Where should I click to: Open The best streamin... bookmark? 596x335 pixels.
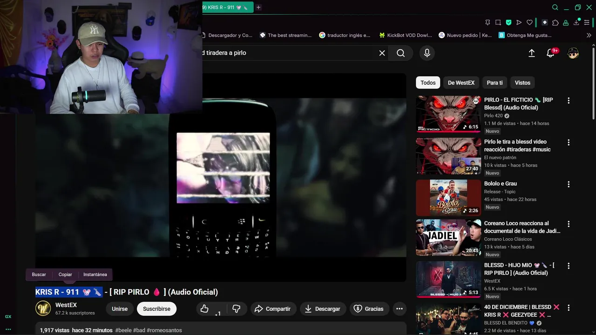click(285, 35)
